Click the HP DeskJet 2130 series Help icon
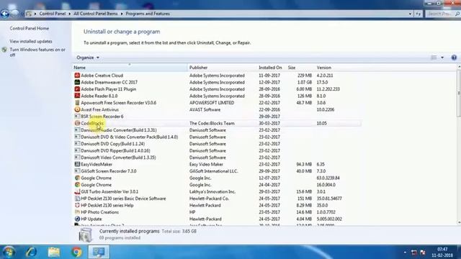Image resolution: width=461 pixels, height=259 pixels. (77, 205)
